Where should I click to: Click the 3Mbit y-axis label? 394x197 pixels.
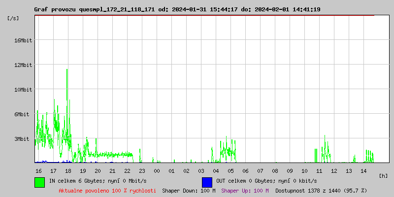tap(22, 139)
